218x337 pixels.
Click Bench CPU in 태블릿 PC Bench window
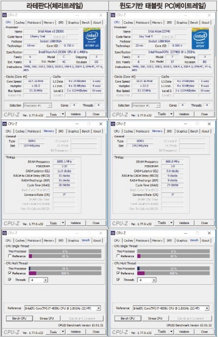(128, 319)
